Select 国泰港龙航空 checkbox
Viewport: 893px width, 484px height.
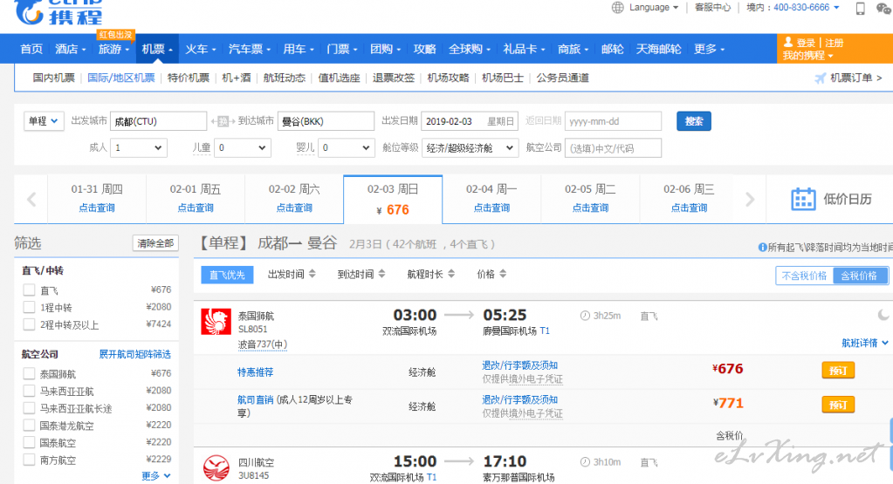(x=29, y=425)
